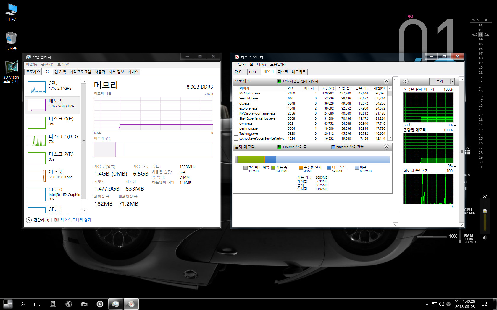
Task: Click the widget speaker icon near volume slider
Action: pos(485,237)
